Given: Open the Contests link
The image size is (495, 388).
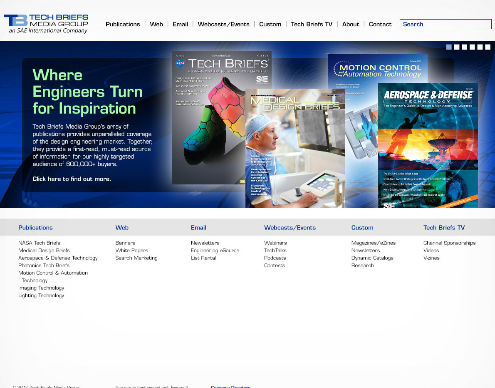Looking at the screenshot, I should tap(275, 266).
